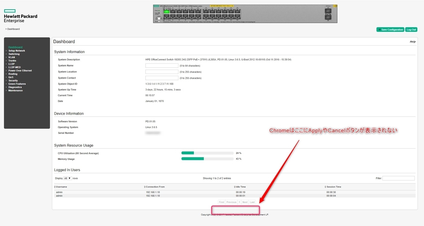Go to the First page of users

[222, 202]
